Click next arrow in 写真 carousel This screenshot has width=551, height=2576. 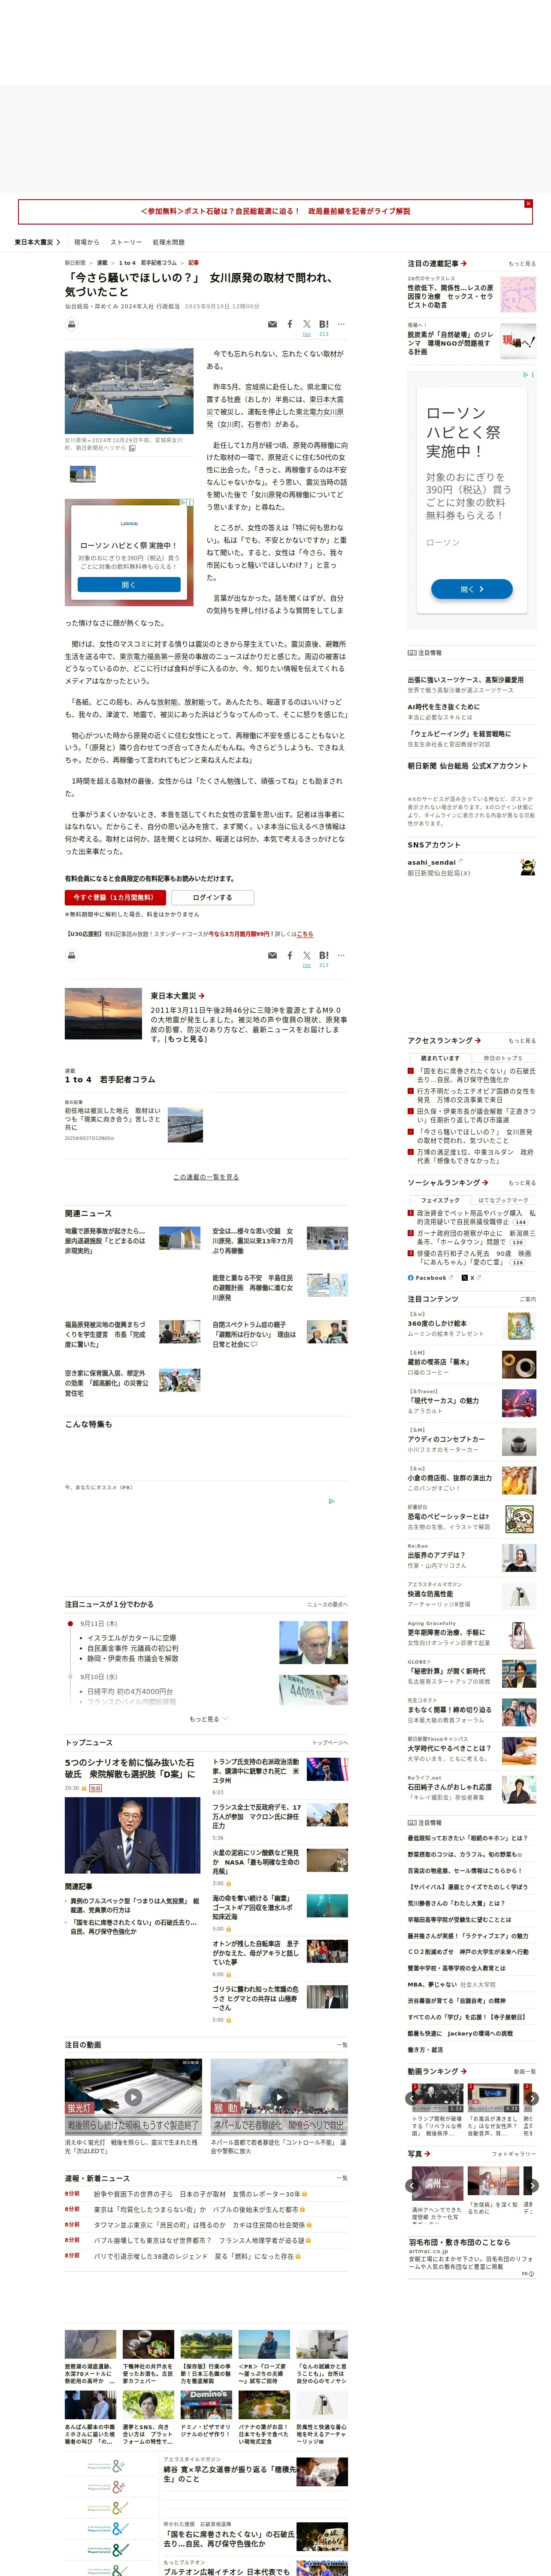click(x=532, y=2186)
